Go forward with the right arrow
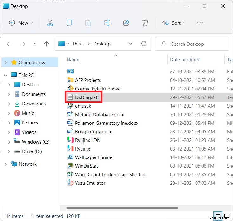233x221 pixels. pyautogui.click(x=23, y=44)
